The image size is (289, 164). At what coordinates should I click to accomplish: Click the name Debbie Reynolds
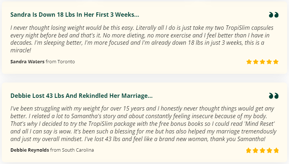click(30, 150)
